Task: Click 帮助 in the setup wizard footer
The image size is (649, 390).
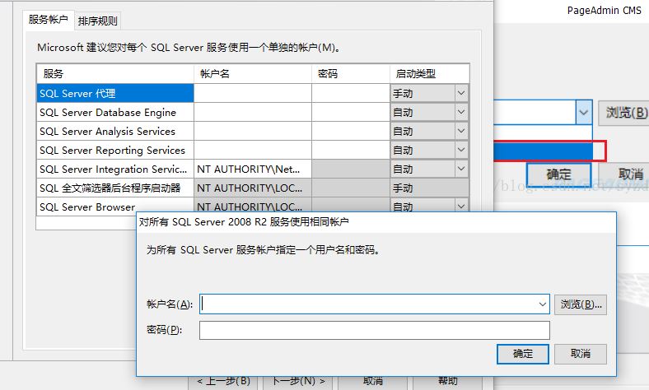Action: (x=447, y=381)
